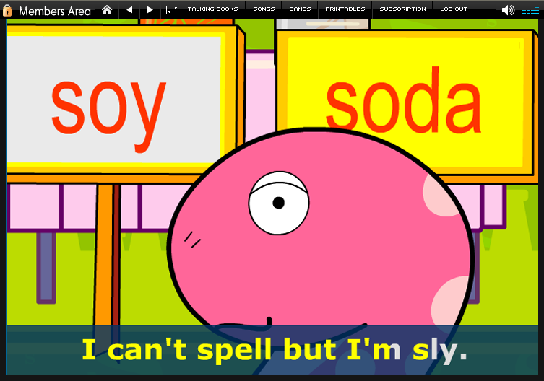Viewport: 544px width, 381px height.
Task: Open the Talking Books menu
Action: coord(212,9)
